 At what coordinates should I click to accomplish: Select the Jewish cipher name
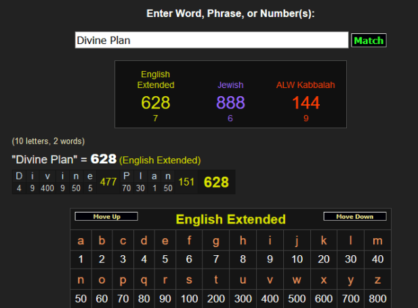tap(230, 85)
